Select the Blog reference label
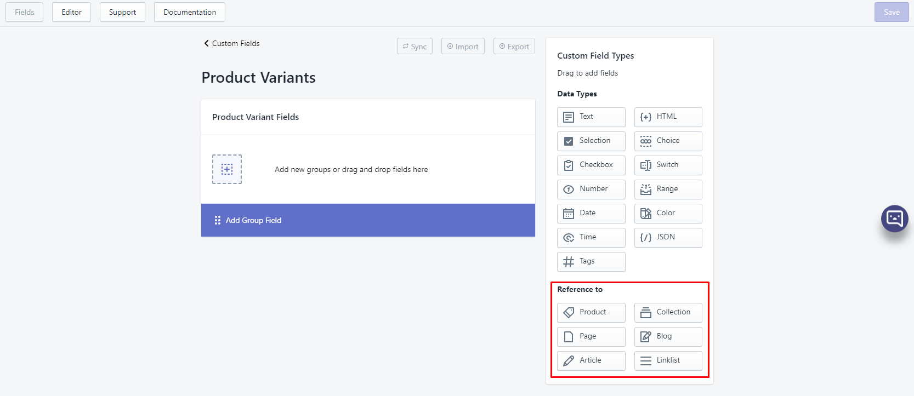914x396 pixels. click(x=664, y=336)
